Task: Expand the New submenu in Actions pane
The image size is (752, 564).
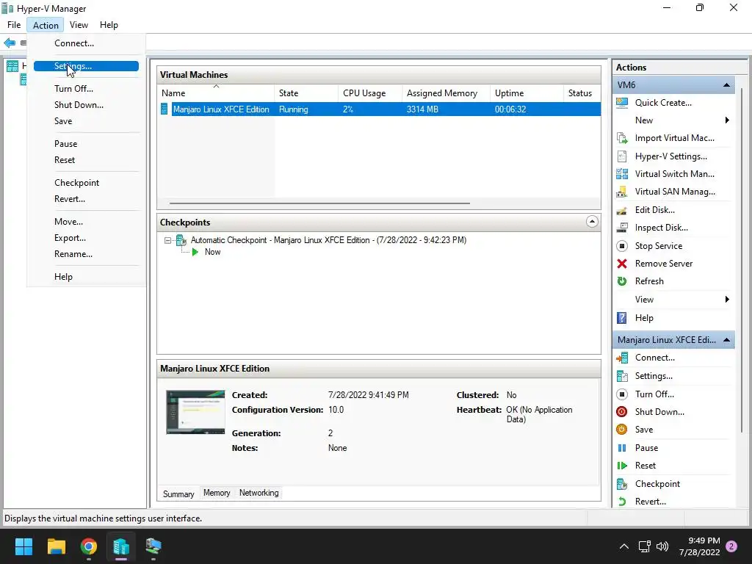Action: pyautogui.click(x=727, y=120)
